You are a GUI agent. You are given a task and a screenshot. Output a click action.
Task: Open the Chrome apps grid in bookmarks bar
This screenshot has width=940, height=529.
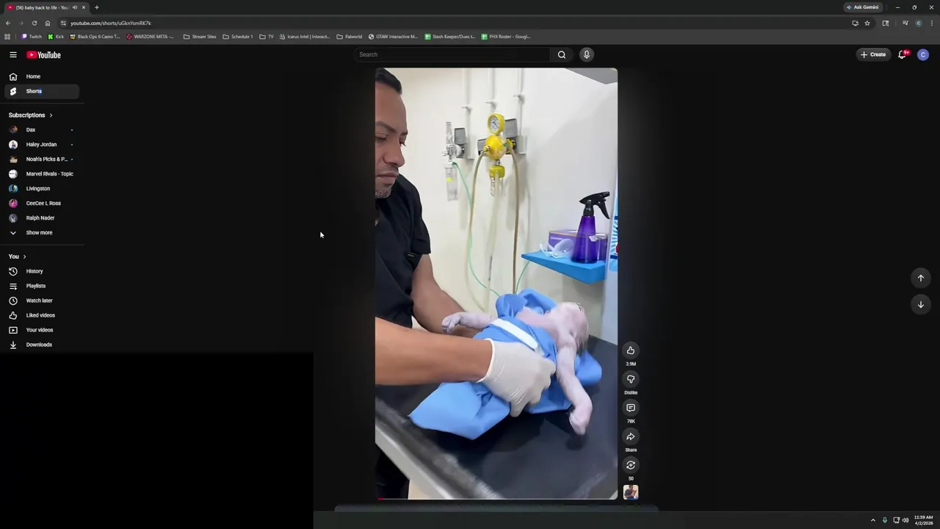tap(7, 37)
